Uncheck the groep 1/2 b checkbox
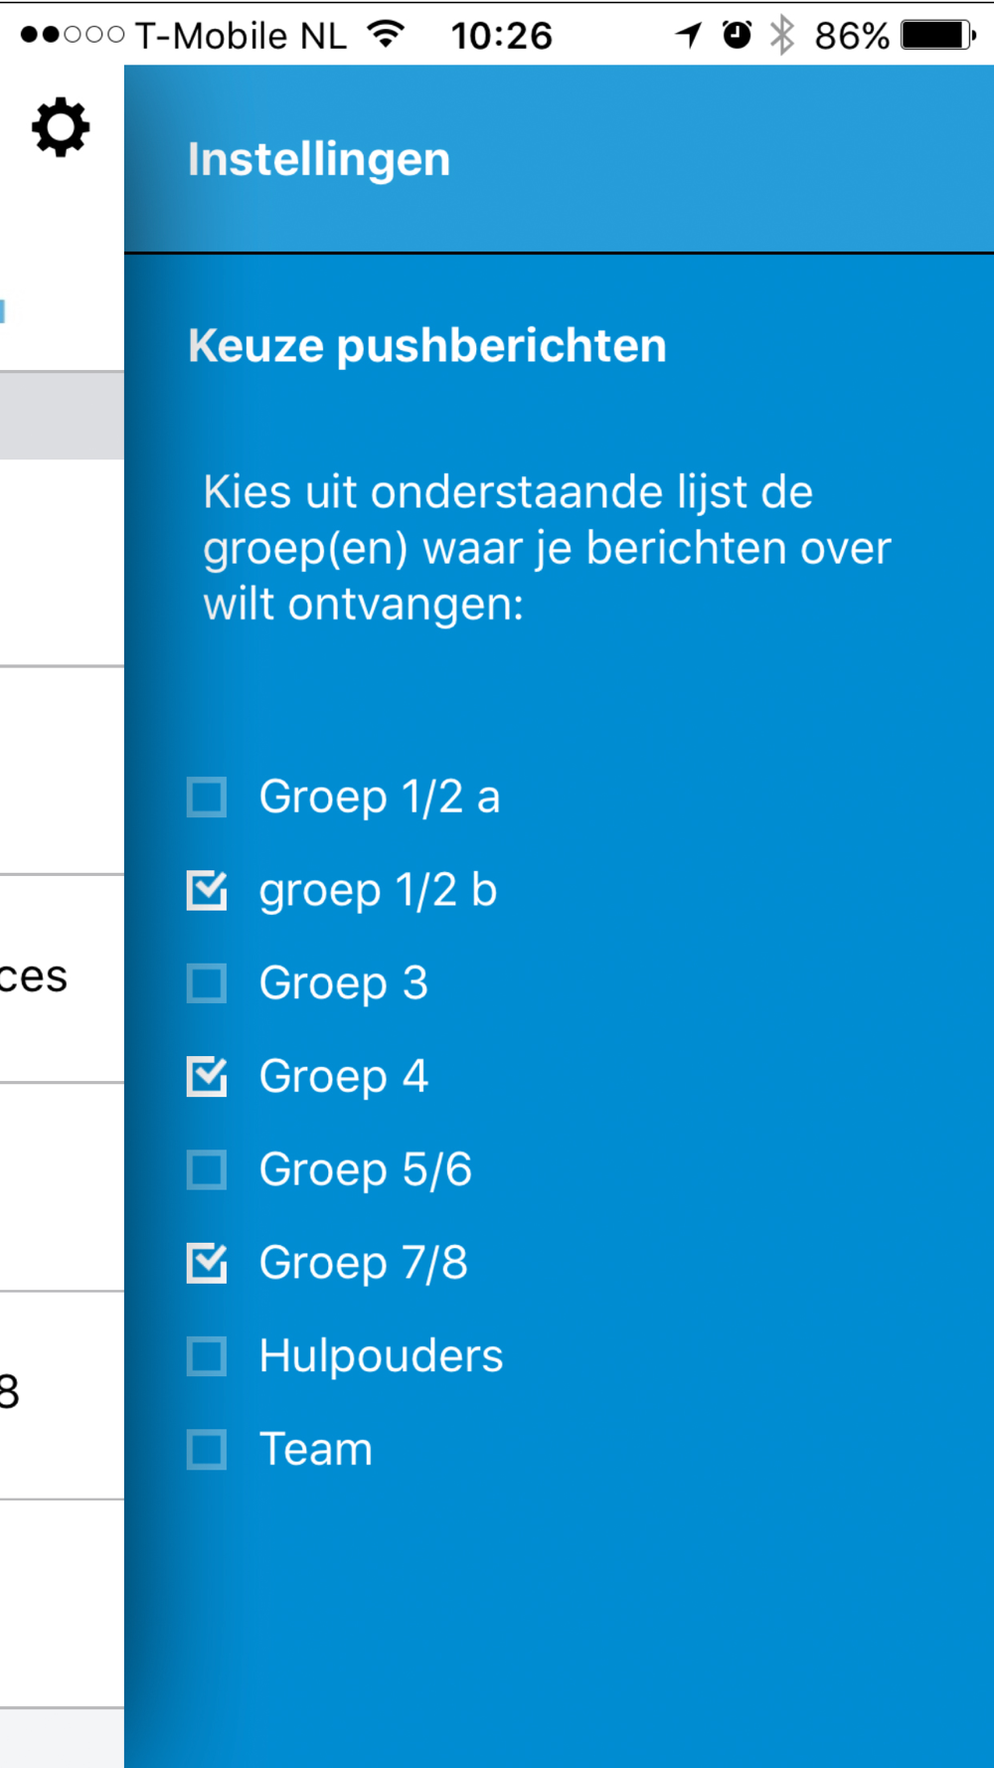 pyautogui.click(x=207, y=890)
